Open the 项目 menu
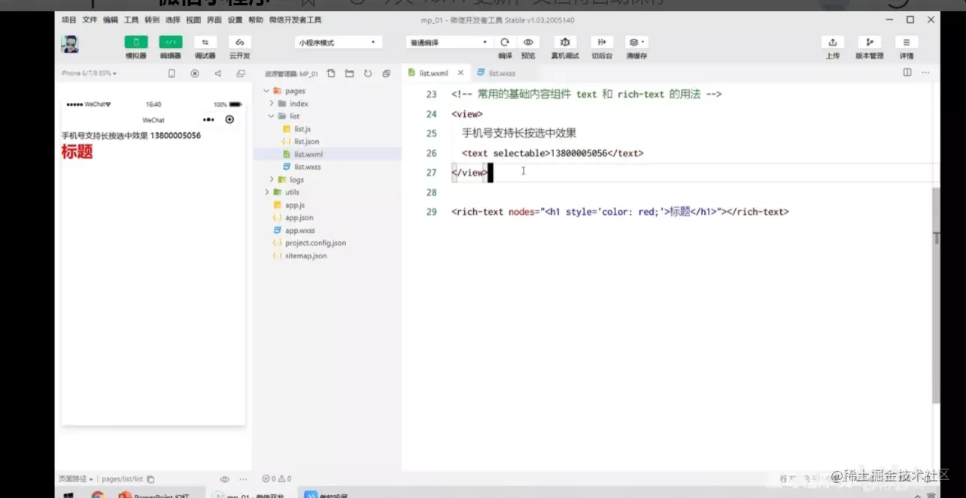This screenshot has height=498, width=966. click(x=68, y=20)
